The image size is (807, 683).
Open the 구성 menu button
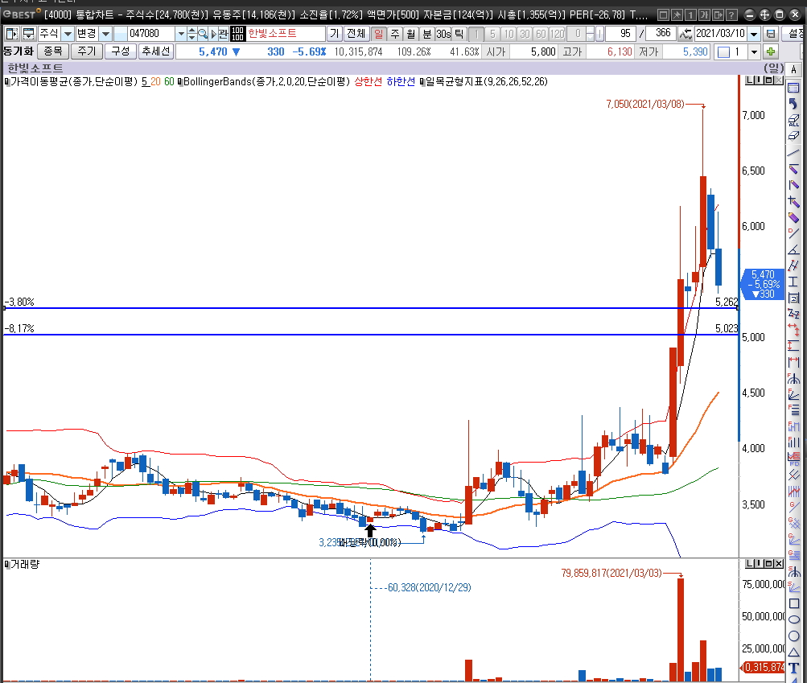(121, 51)
